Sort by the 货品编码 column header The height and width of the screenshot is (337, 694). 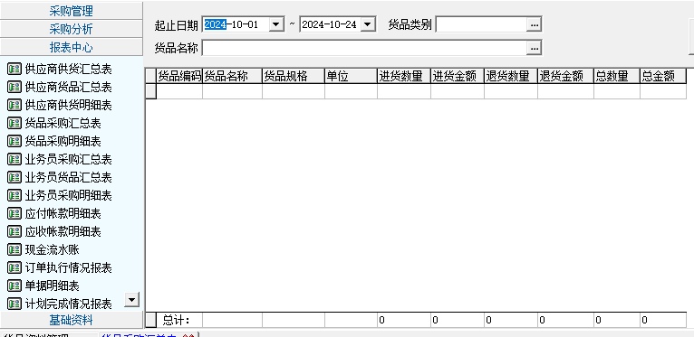[179, 76]
